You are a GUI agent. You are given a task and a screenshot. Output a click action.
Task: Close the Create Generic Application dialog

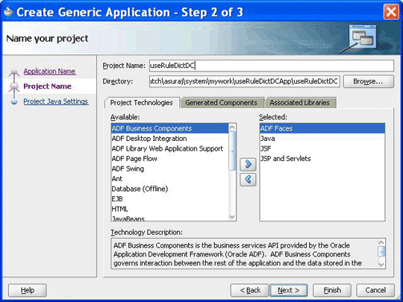coord(391,12)
